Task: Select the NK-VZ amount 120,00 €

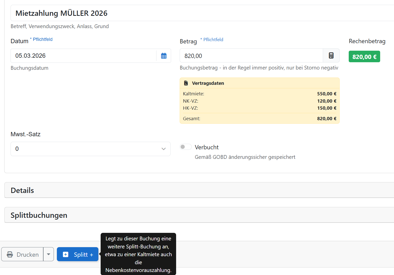Action: (326, 101)
